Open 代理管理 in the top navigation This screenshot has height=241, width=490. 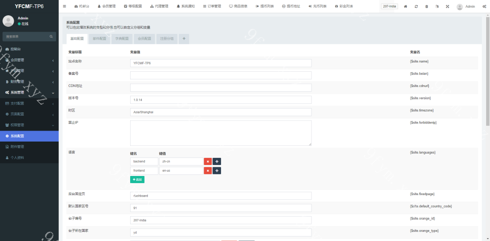click(159, 6)
